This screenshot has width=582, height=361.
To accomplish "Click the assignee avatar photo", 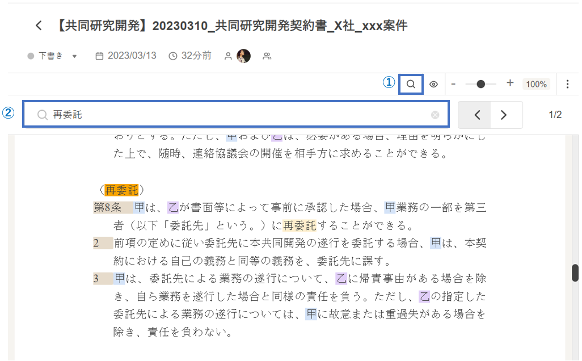I will (x=243, y=56).
